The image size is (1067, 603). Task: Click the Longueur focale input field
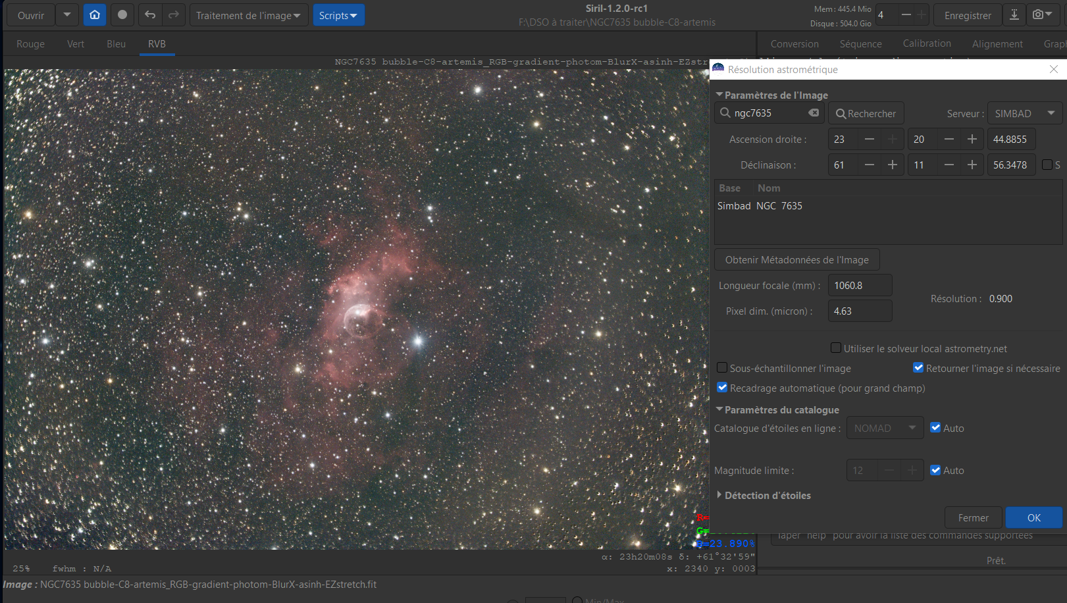(x=860, y=285)
